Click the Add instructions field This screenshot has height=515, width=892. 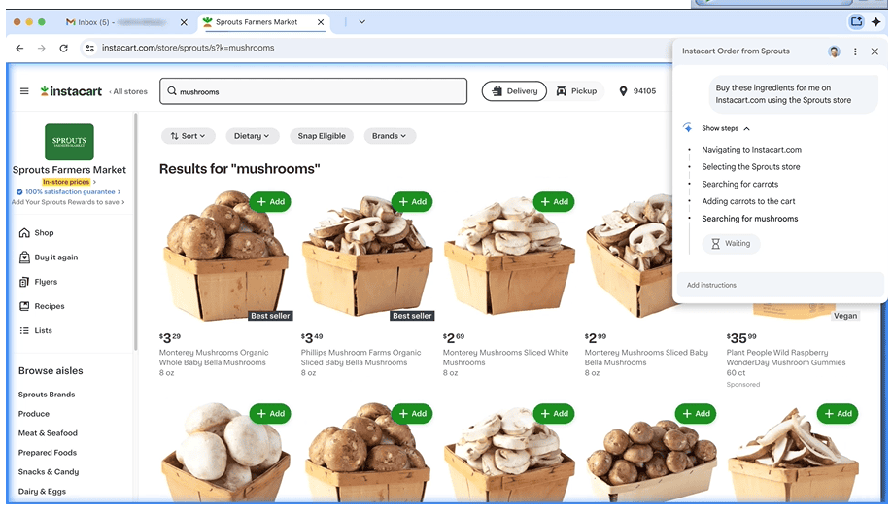(x=780, y=285)
